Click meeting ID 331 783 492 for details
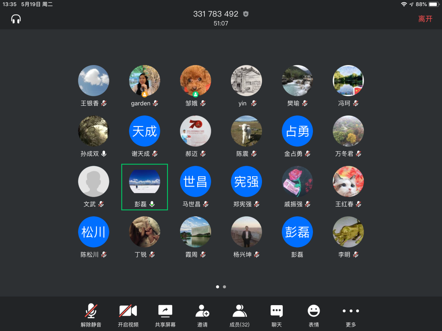This screenshot has width=442, height=331. tap(215, 14)
